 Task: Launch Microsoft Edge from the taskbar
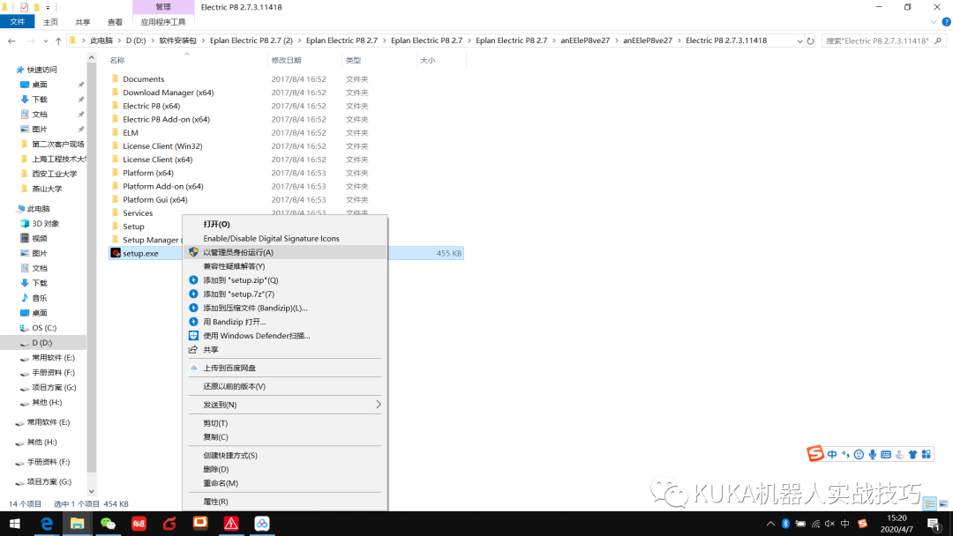pos(46,524)
